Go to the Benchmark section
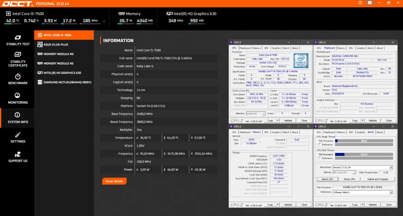This screenshot has width=403, height=216. (18, 79)
